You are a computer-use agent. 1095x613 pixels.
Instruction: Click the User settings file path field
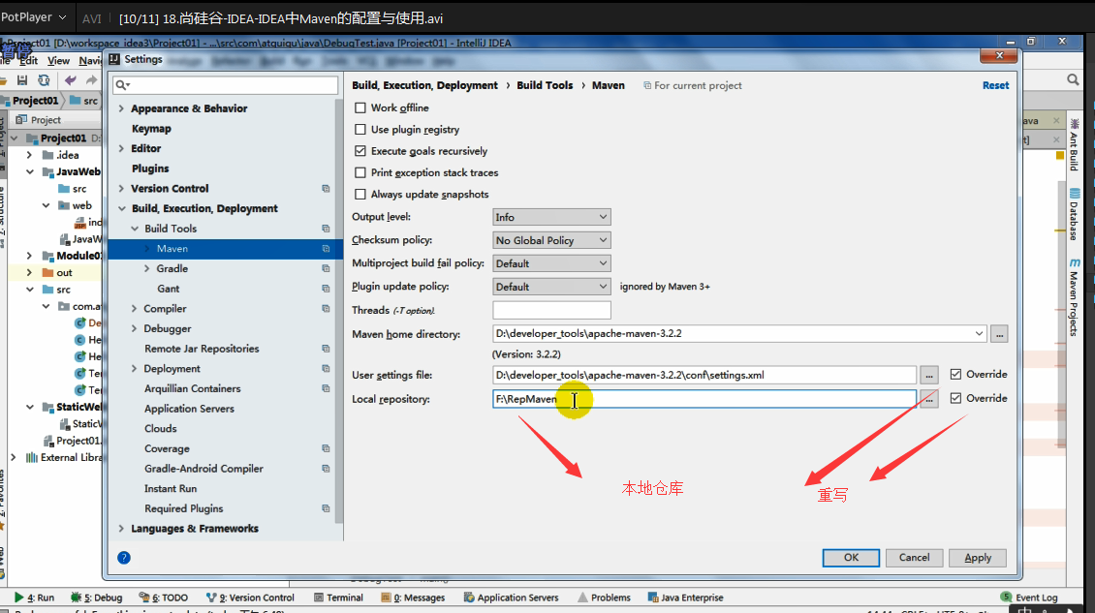pos(704,375)
